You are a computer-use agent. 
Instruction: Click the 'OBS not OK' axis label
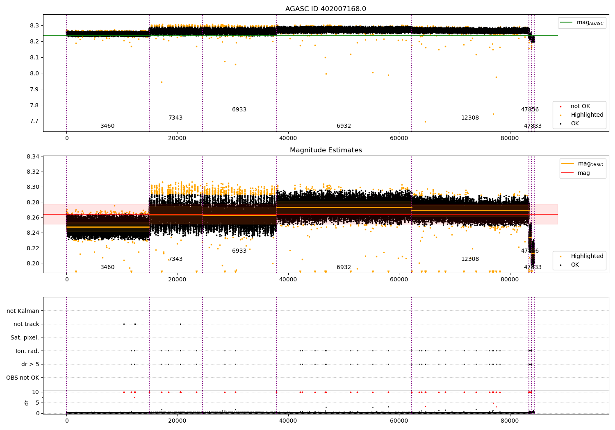(23, 378)
